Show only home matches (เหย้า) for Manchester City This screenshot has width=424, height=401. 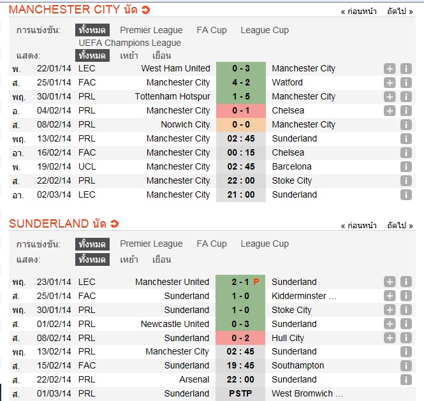(129, 55)
